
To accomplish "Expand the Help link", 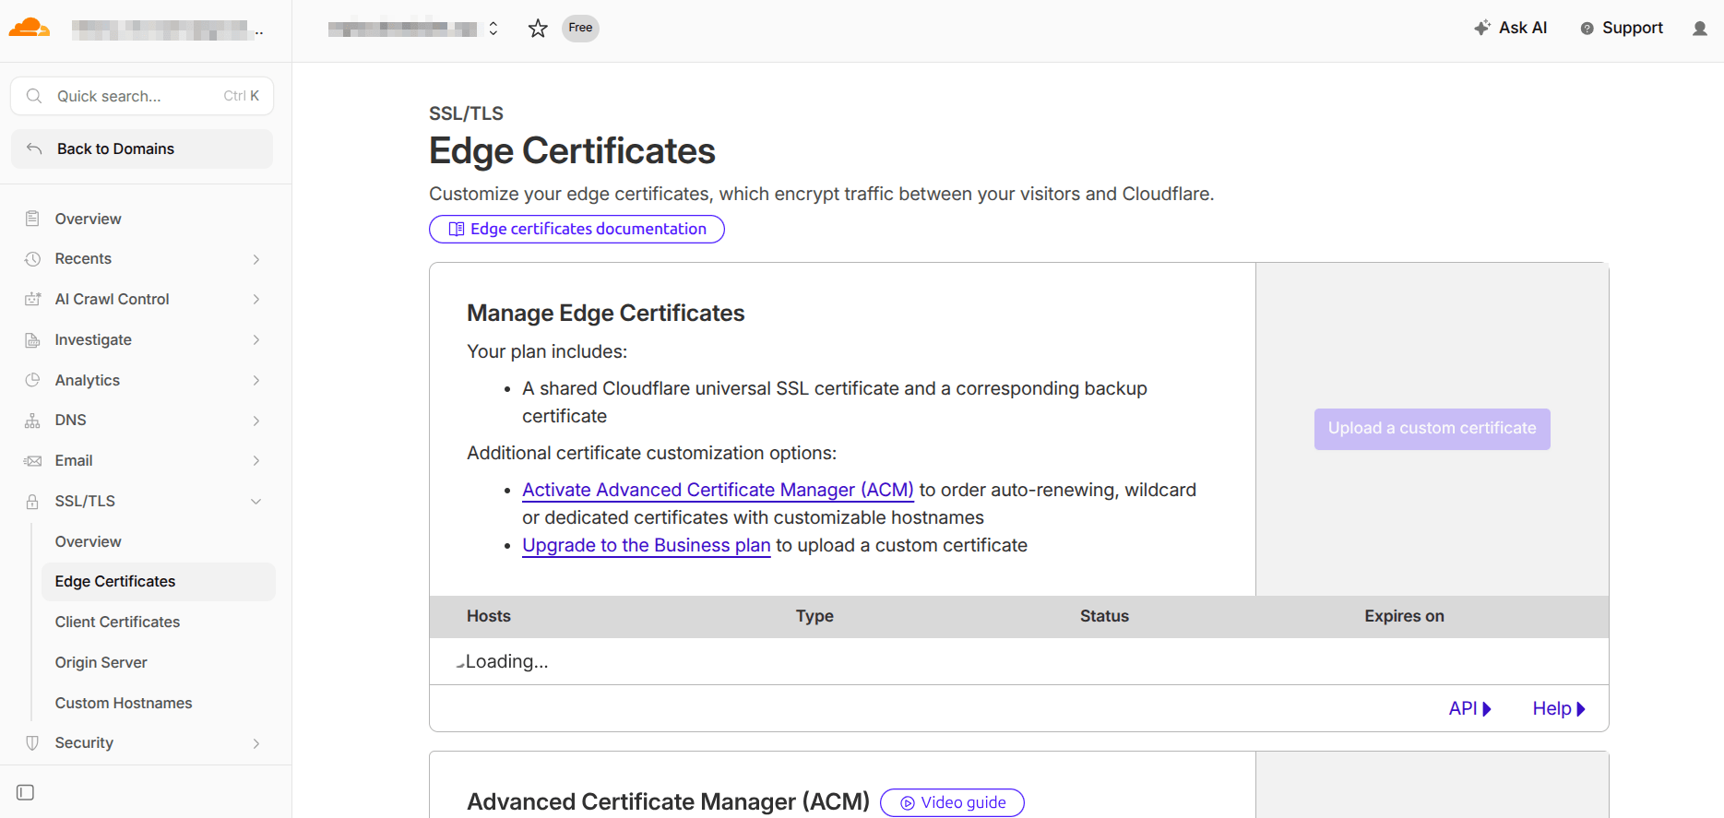I will tap(1559, 708).
